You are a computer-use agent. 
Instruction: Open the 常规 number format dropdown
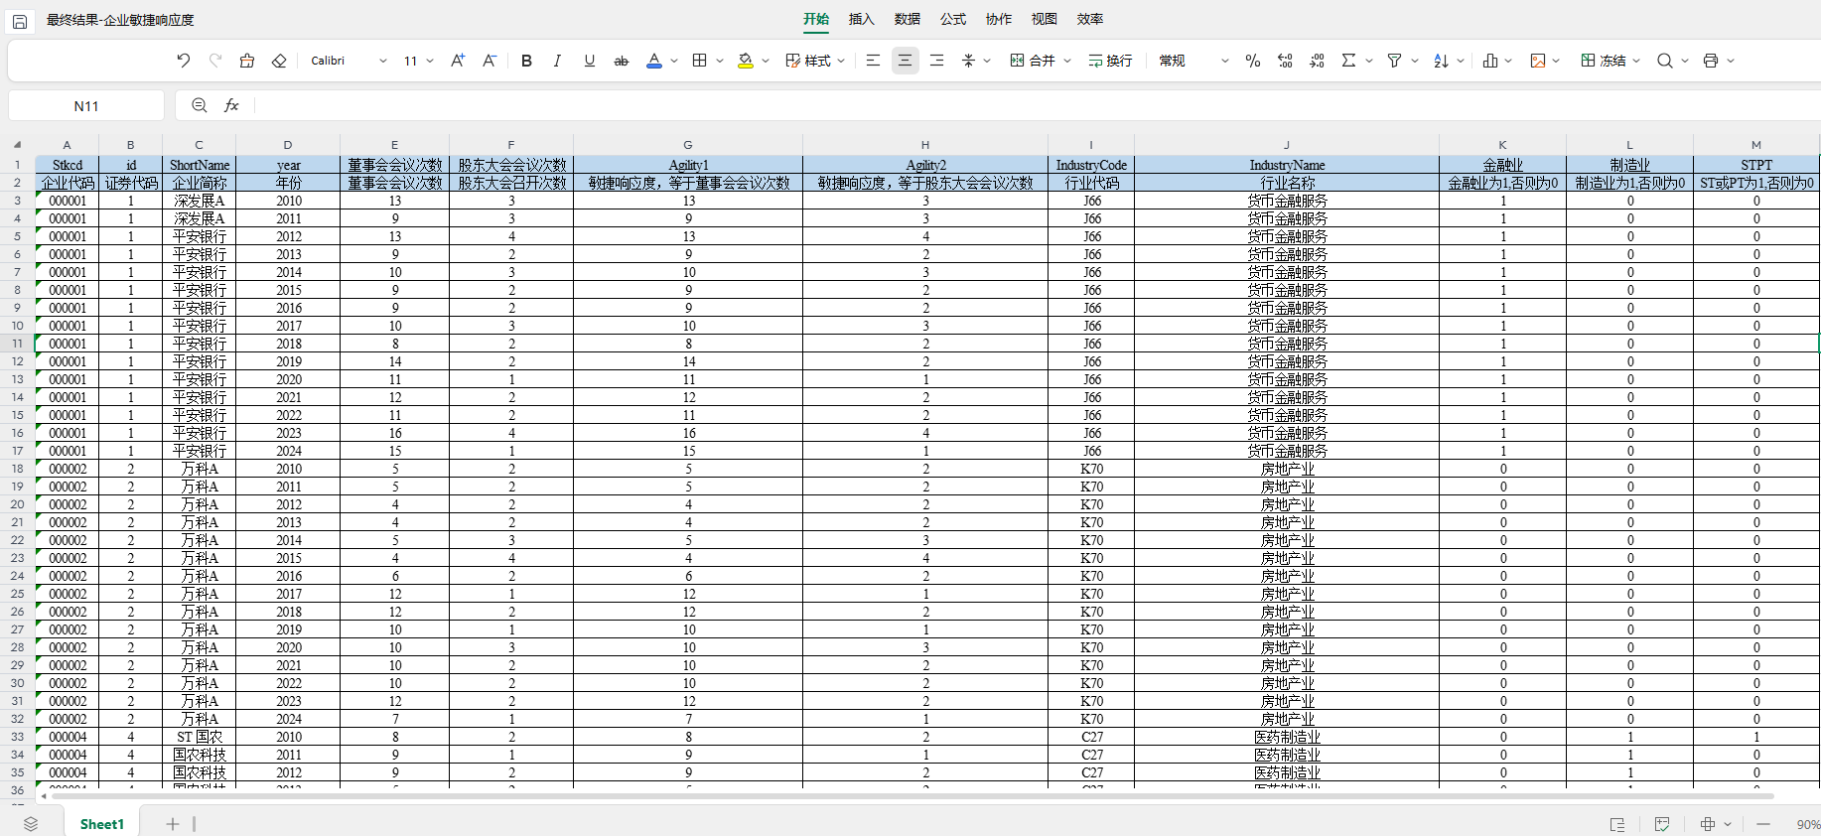tap(1194, 61)
